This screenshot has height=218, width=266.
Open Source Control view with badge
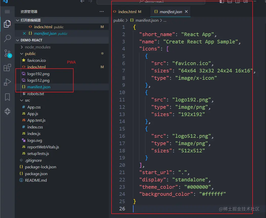[x=8, y=53]
